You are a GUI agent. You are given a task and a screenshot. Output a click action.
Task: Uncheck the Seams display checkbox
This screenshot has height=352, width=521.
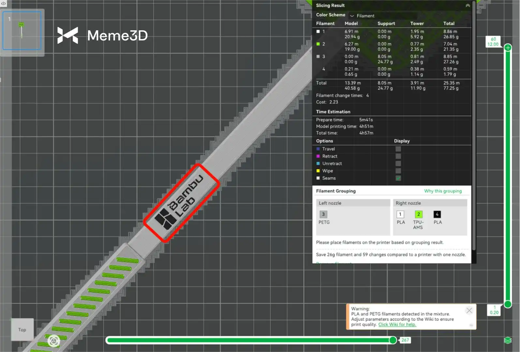(398, 178)
